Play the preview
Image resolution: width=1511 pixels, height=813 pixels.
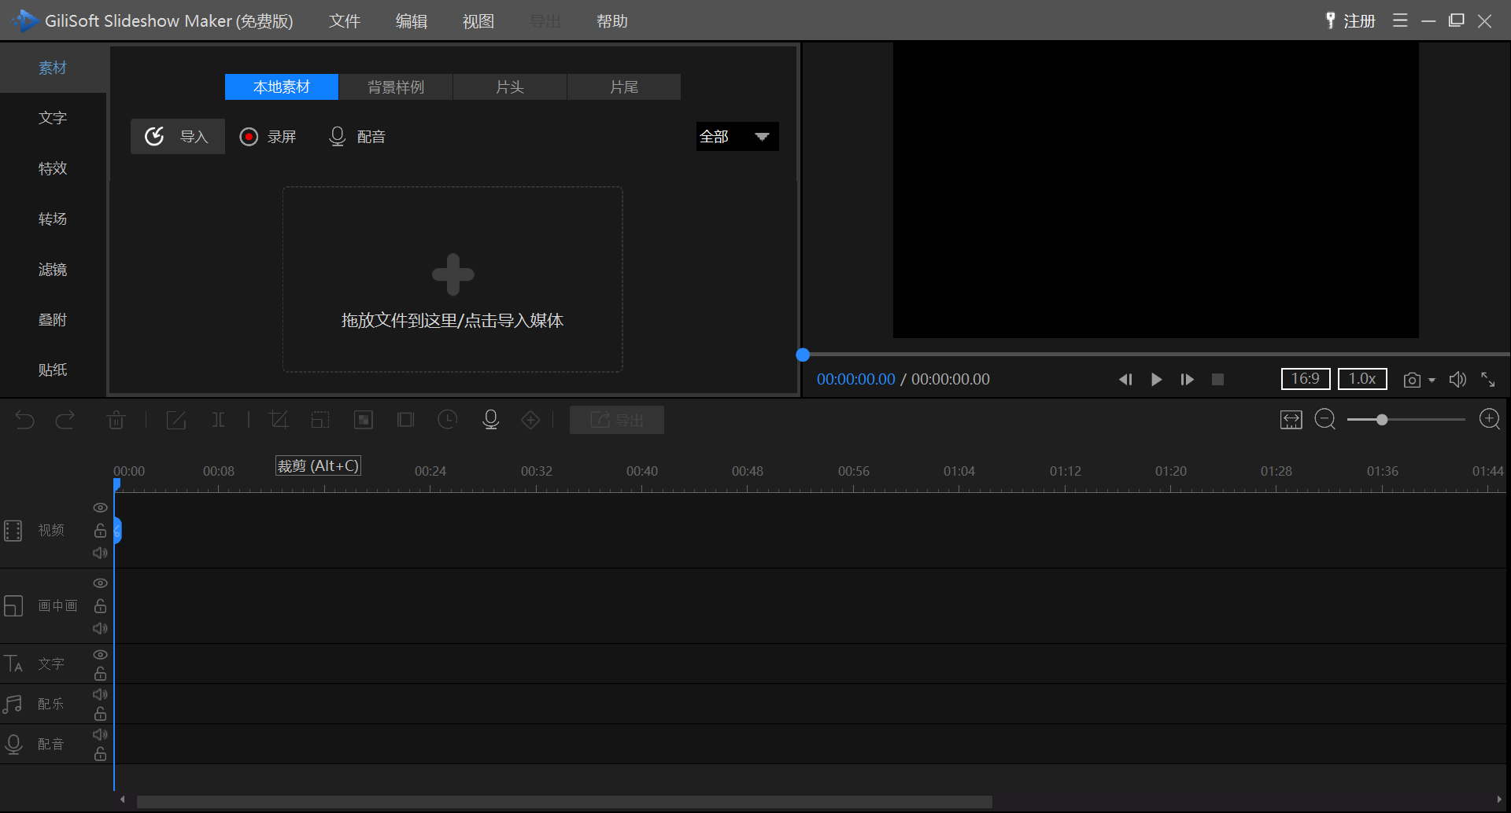(x=1156, y=380)
